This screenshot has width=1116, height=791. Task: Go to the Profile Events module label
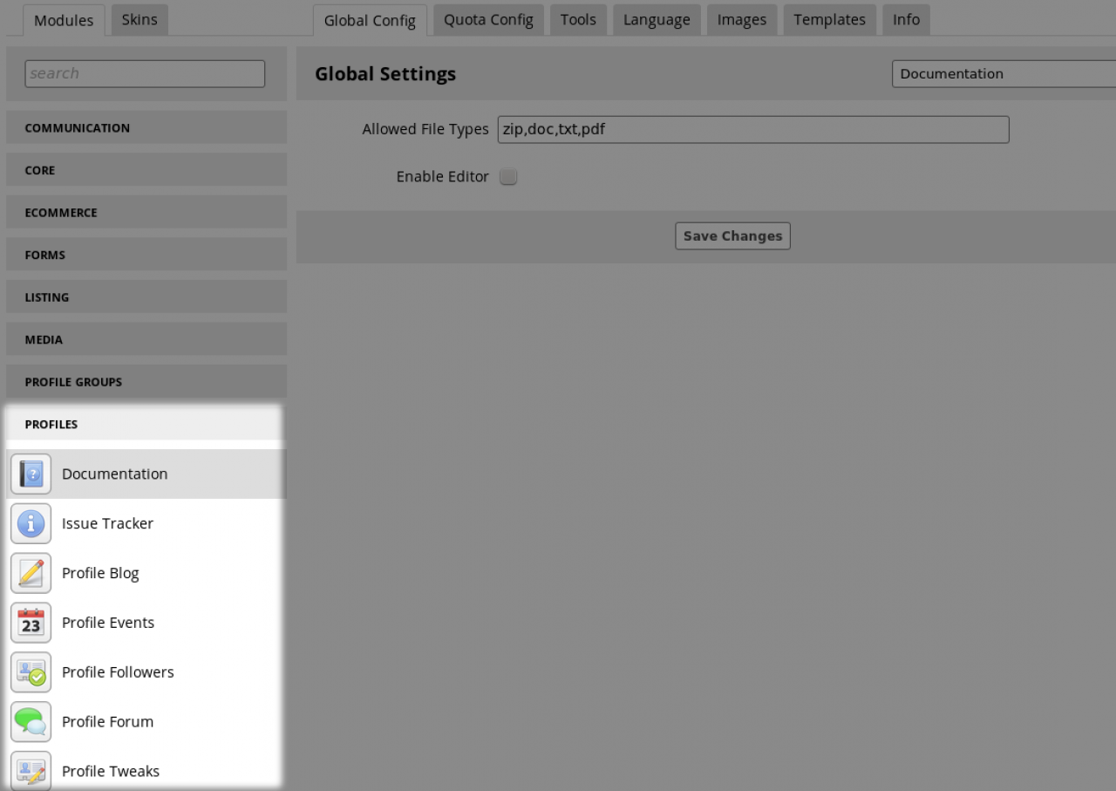tap(108, 623)
